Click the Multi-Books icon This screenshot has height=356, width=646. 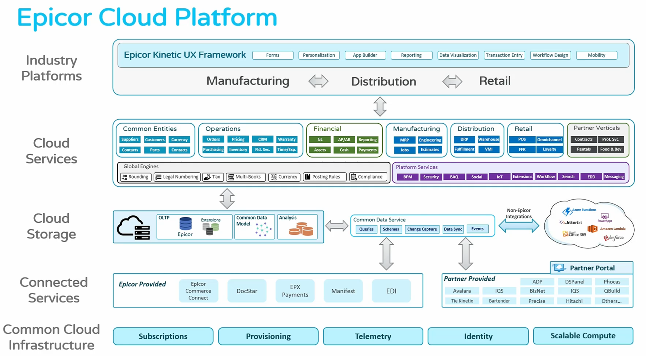point(231,177)
